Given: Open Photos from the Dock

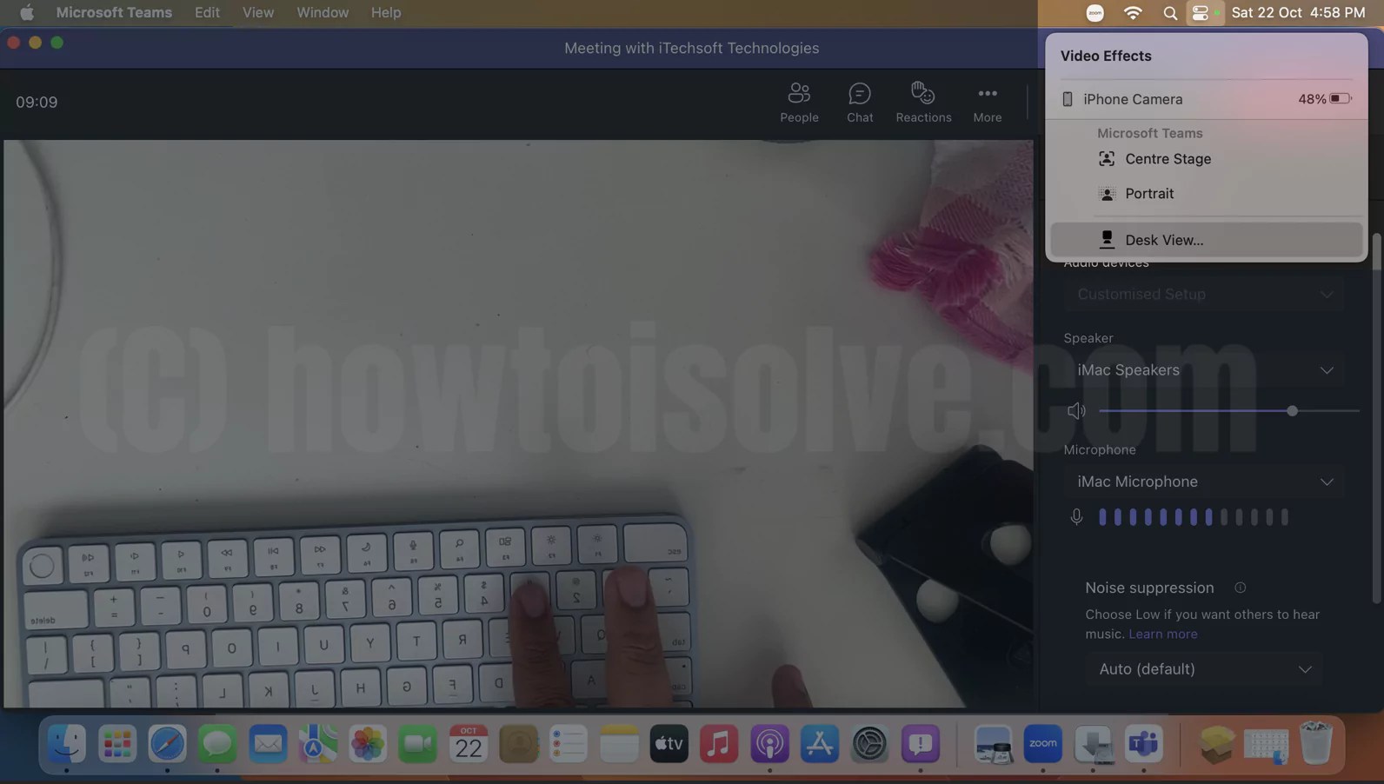Looking at the screenshot, I should [x=368, y=744].
